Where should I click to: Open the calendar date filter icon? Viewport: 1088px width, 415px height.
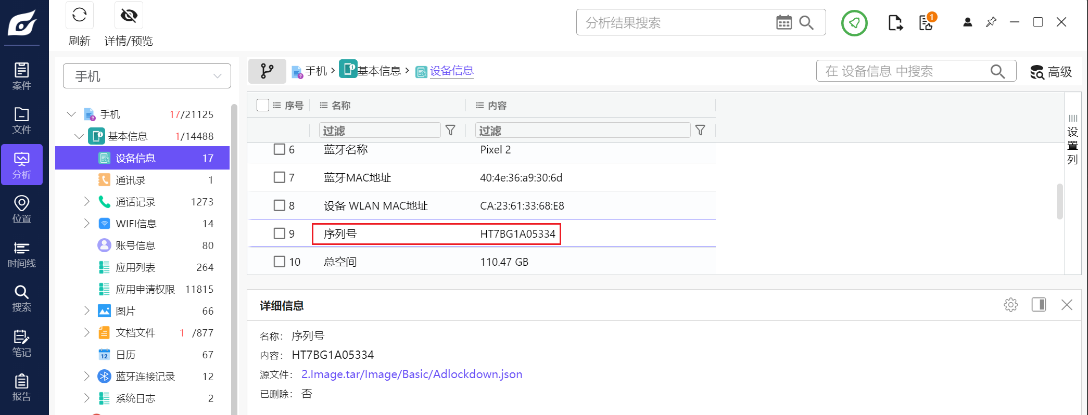click(783, 22)
